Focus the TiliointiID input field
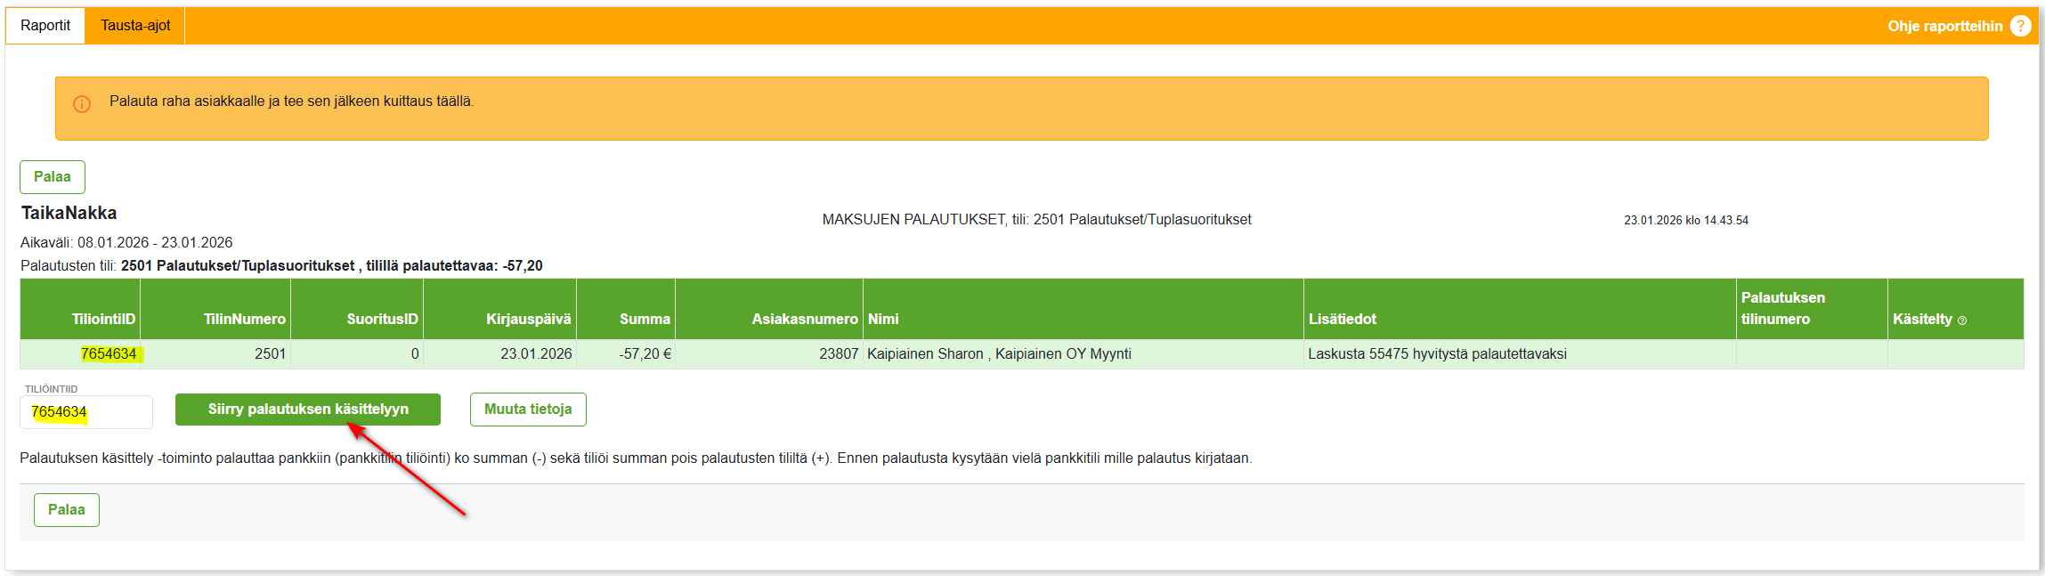 pyautogui.click(x=86, y=412)
